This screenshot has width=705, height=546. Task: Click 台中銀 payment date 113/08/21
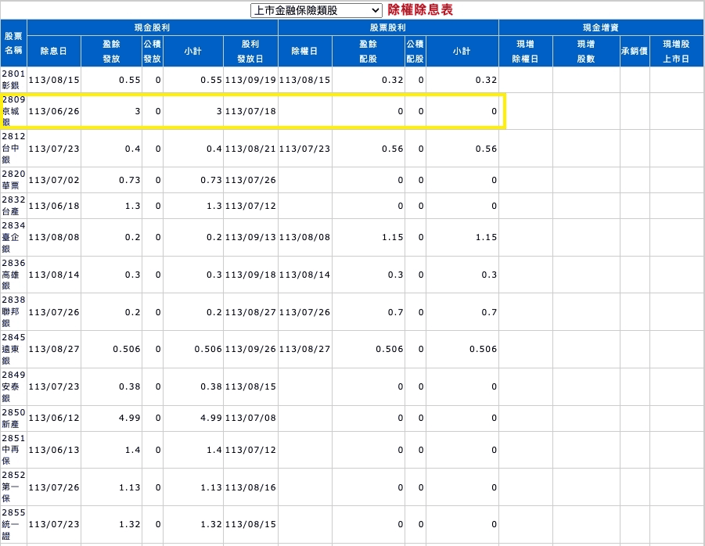[x=250, y=149]
